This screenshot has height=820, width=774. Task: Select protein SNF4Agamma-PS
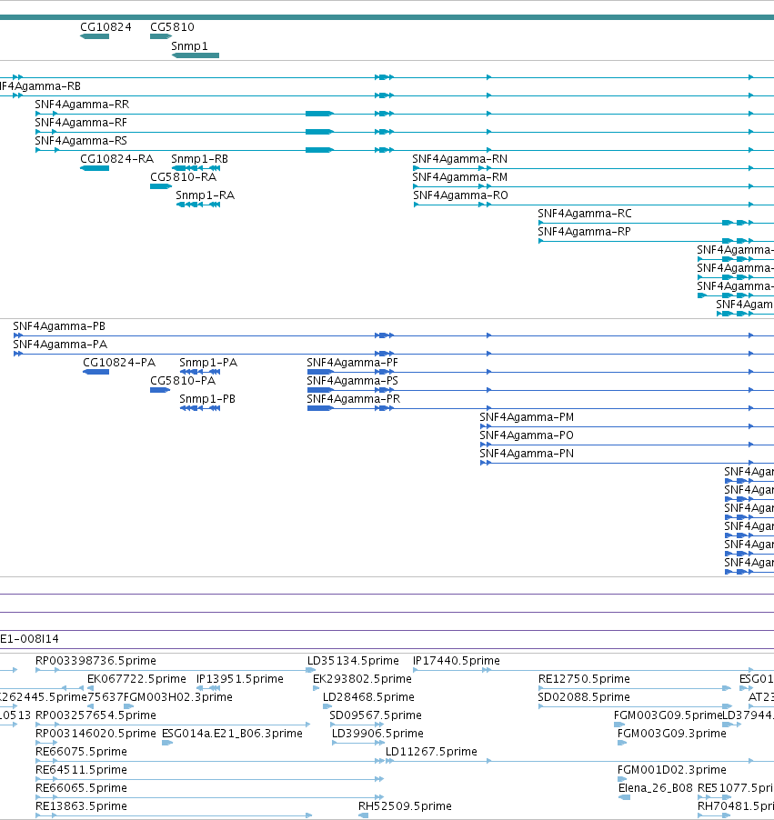click(x=352, y=381)
